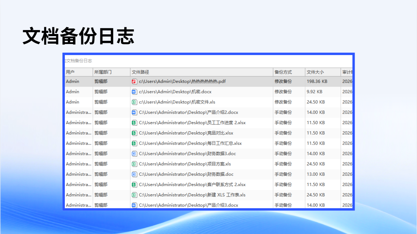Viewport: 417px width, 234px height.
Task: Click the Word icon beside 机密.docx
Action: [x=134, y=92]
